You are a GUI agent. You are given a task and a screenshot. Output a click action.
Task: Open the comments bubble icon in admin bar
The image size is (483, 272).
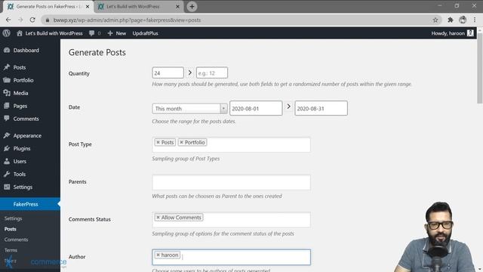point(92,33)
